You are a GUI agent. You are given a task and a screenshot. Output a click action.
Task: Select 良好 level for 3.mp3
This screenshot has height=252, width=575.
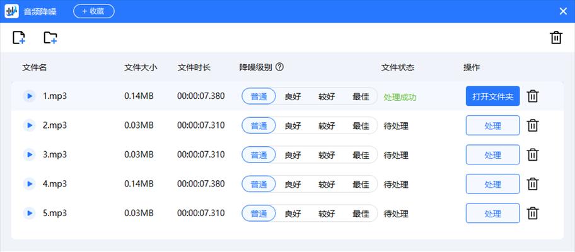(x=293, y=155)
